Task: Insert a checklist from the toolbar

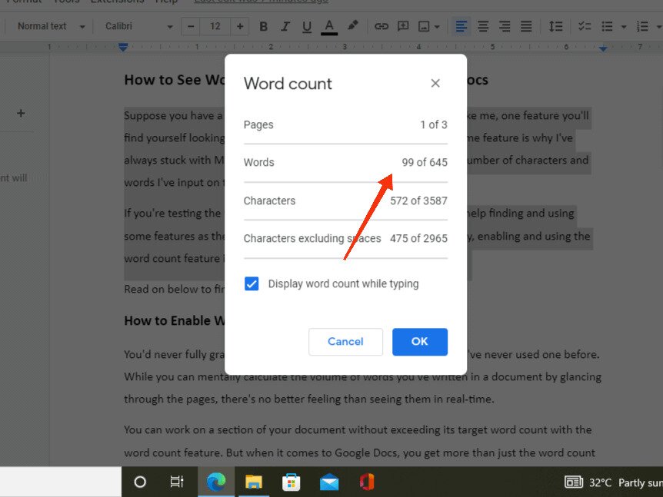Action: tap(585, 27)
